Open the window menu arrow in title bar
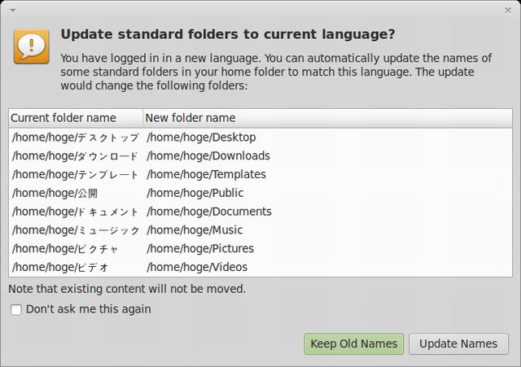Screen dimensions: 521x367 point(10,8)
